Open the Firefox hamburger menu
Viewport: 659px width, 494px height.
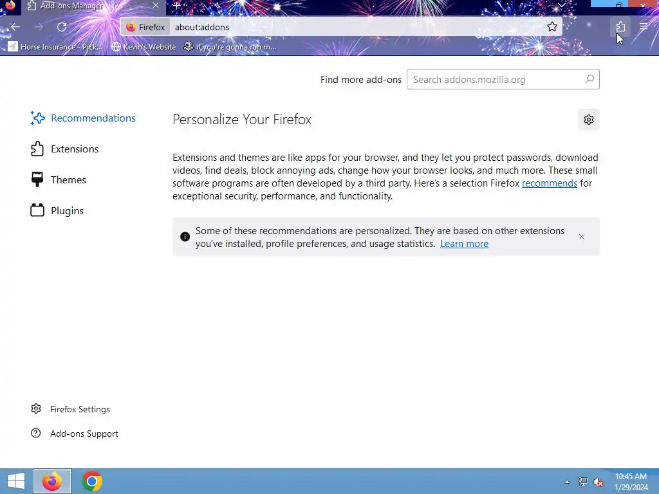click(644, 27)
